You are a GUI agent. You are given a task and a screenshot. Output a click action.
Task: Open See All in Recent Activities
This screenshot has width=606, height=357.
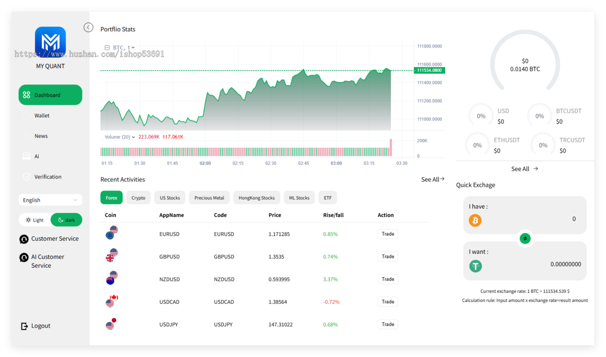point(433,180)
